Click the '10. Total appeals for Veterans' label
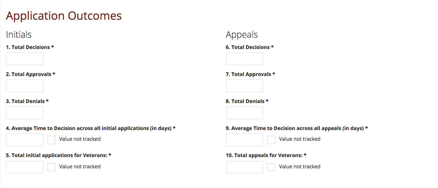The width and height of the screenshot is (438, 188). [266, 155]
